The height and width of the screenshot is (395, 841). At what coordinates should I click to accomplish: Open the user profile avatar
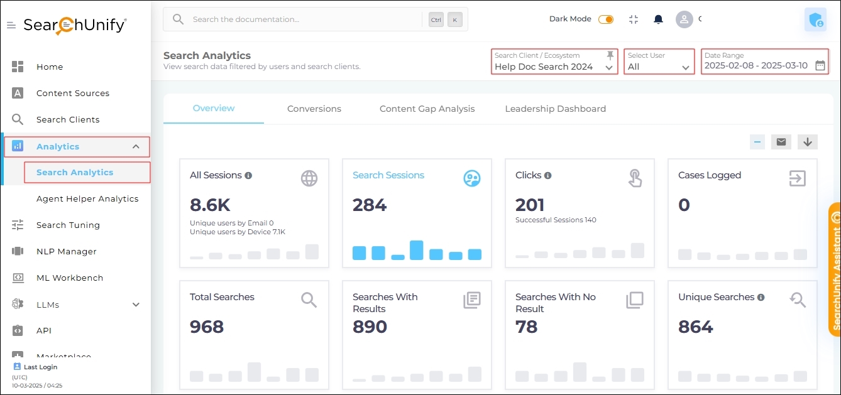pyautogui.click(x=684, y=19)
